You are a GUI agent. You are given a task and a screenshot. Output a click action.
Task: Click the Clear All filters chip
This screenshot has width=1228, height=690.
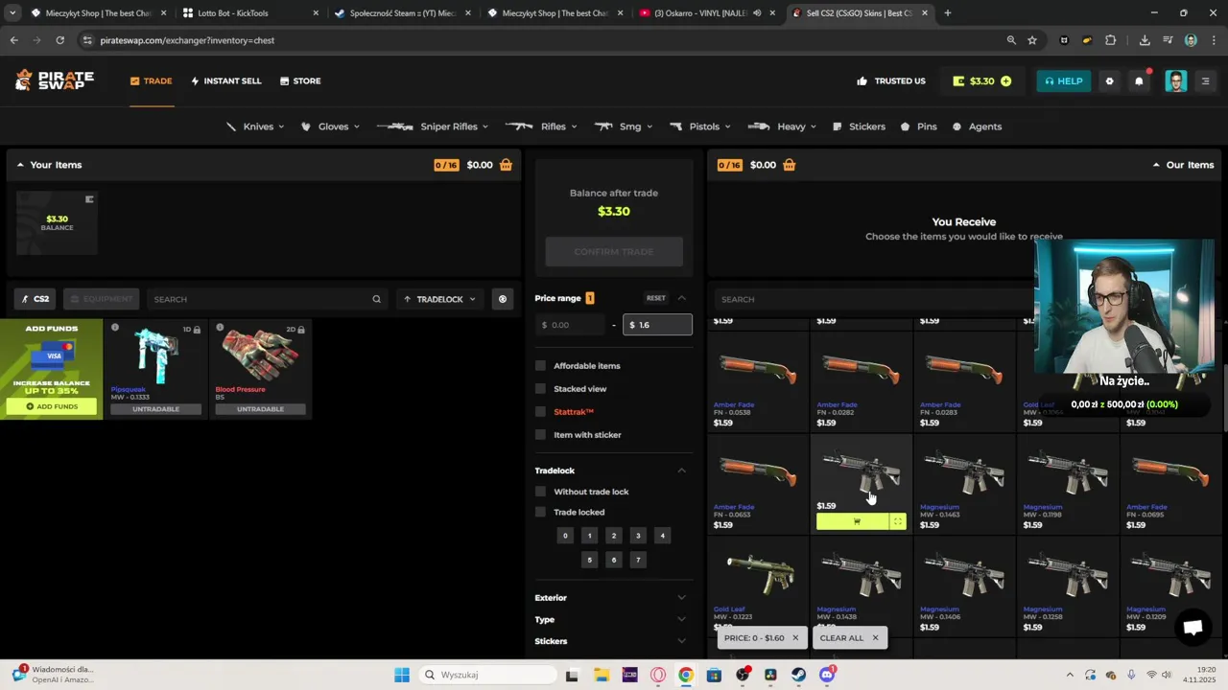[x=849, y=638]
